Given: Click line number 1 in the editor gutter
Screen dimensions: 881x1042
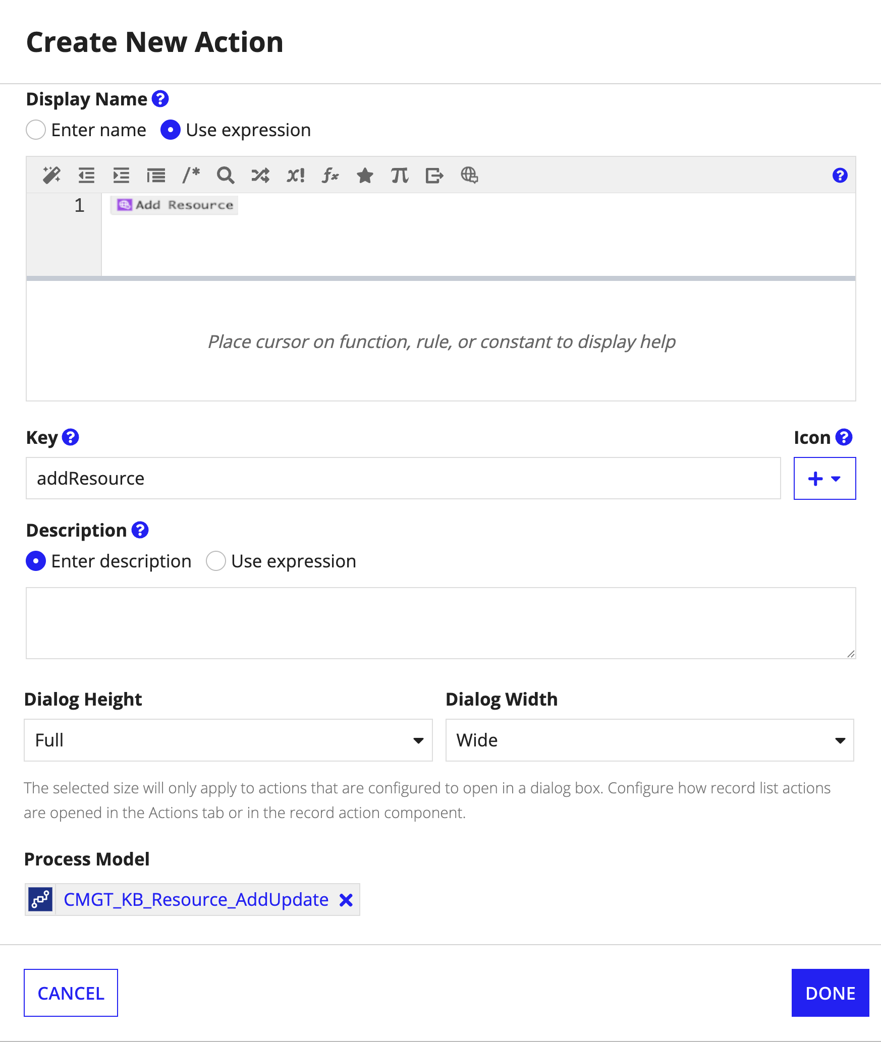Looking at the screenshot, I should (x=79, y=205).
